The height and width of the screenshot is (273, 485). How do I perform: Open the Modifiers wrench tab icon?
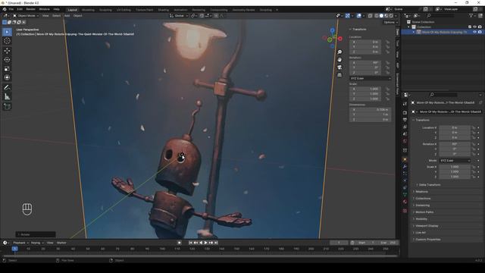pos(405,167)
